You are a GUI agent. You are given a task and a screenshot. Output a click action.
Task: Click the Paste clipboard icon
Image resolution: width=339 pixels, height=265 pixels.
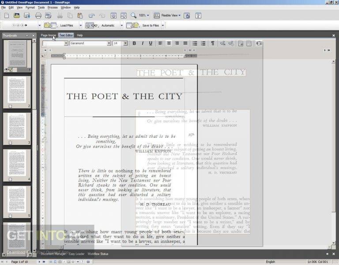pos(80,15)
